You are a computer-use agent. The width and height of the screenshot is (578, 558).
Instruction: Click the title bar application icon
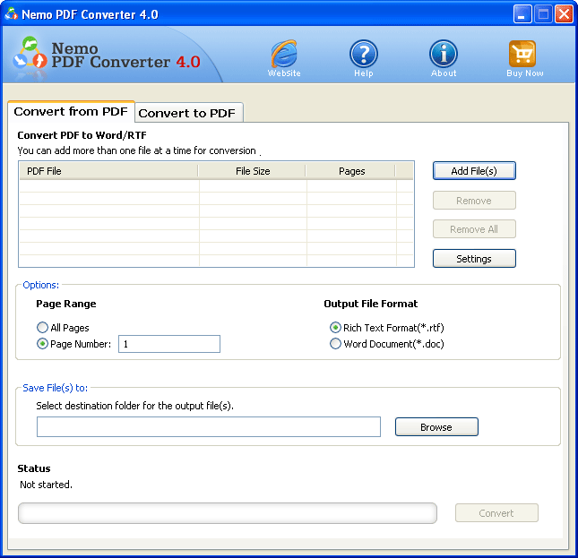point(12,14)
